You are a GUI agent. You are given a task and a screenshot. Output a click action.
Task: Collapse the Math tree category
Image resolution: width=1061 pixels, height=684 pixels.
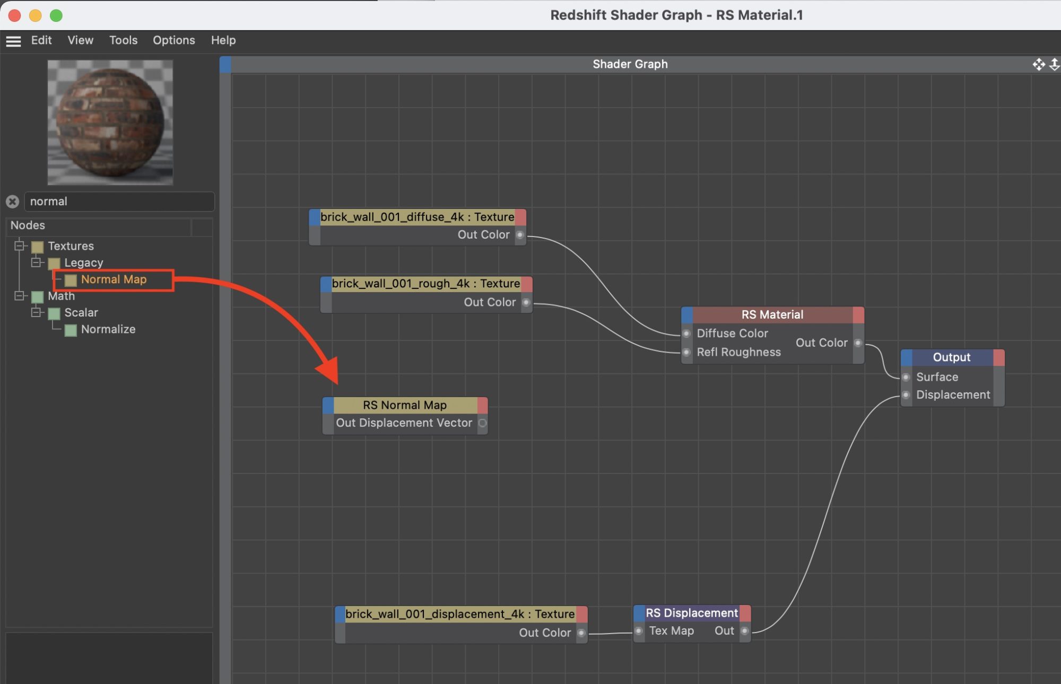(20, 296)
